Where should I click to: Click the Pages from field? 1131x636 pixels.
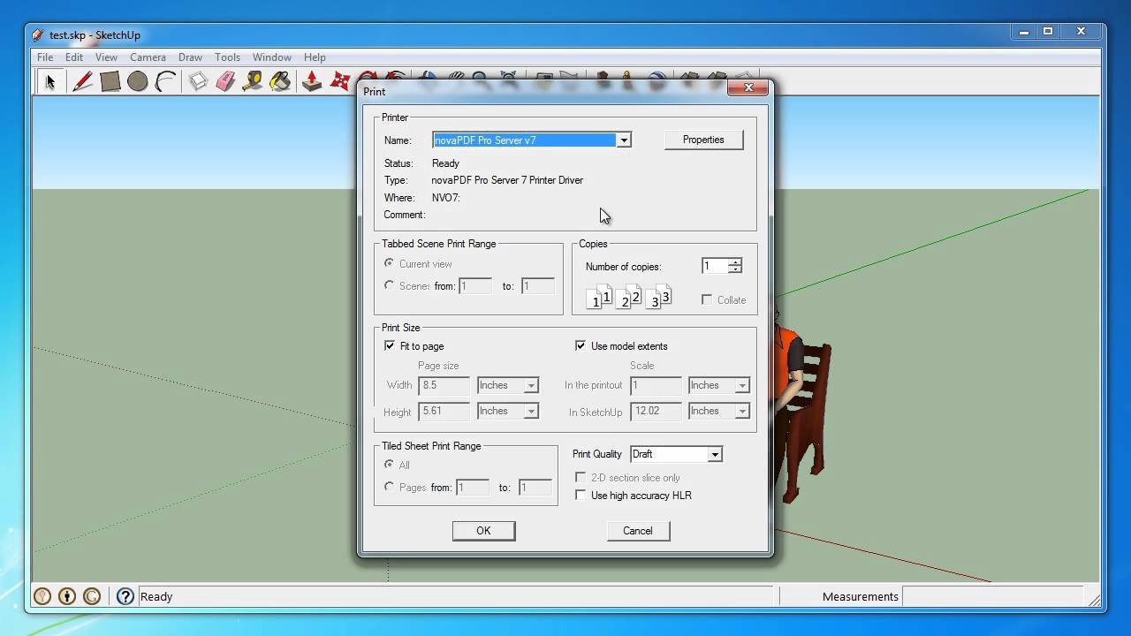coord(472,487)
